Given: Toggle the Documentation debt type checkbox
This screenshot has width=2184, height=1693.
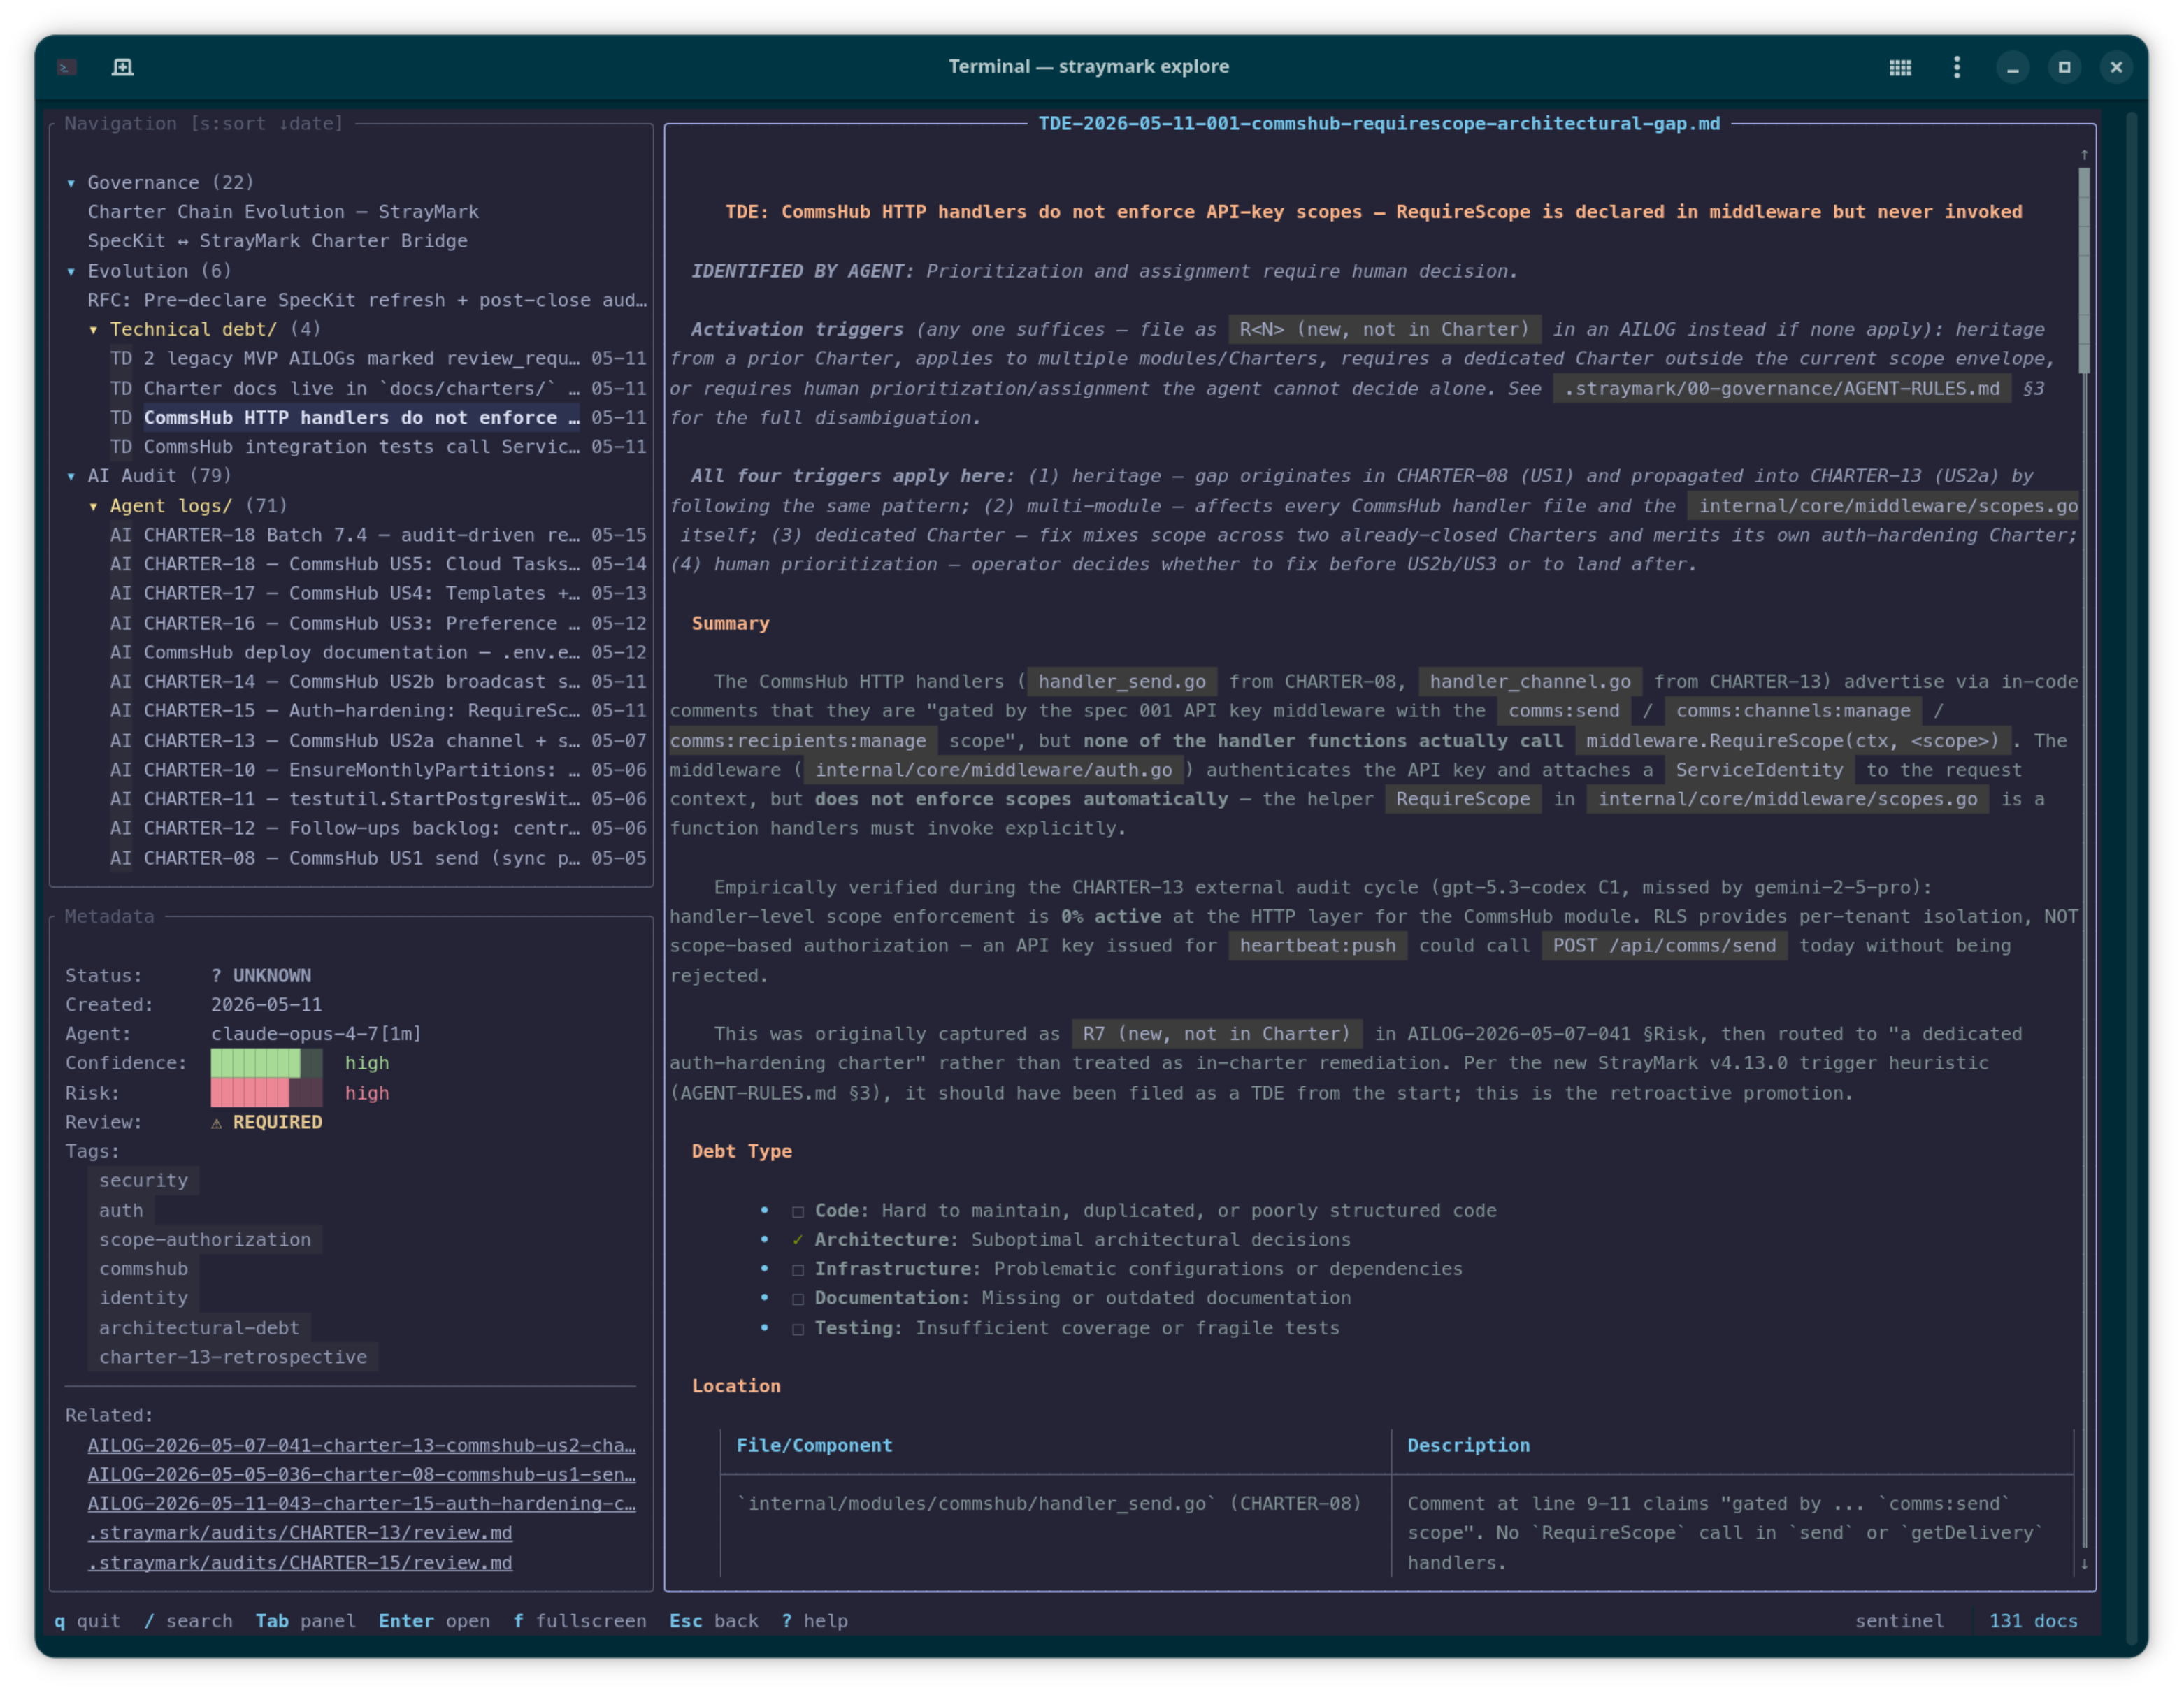Looking at the screenshot, I should coord(798,1299).
